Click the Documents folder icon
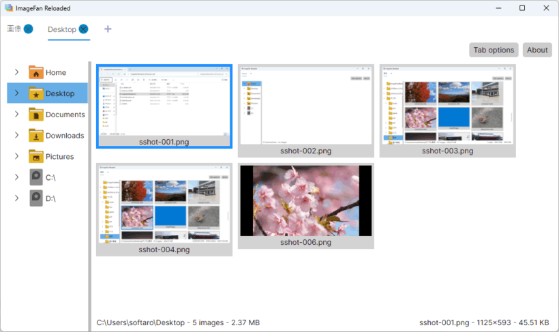 [x=36, y=115]
